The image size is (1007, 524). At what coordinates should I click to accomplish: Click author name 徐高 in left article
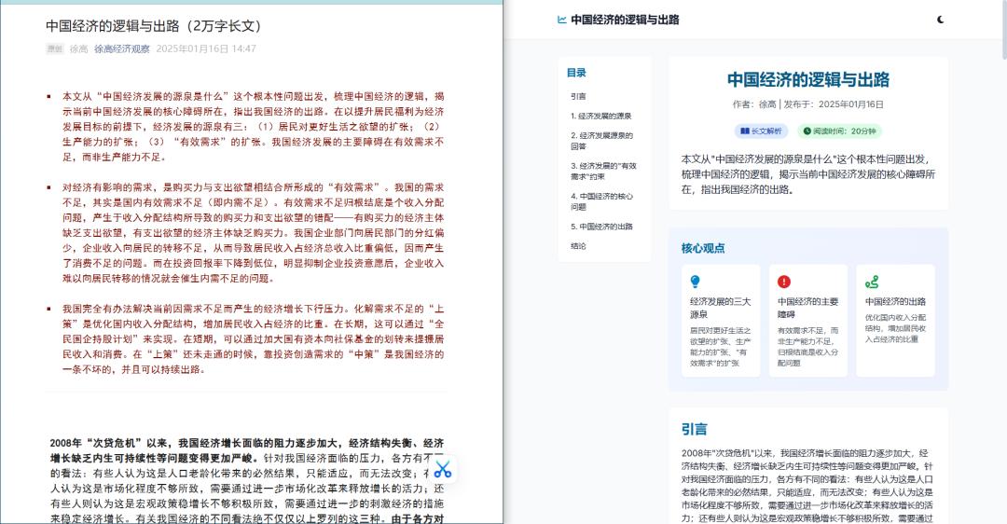click(x=78, y=48)
